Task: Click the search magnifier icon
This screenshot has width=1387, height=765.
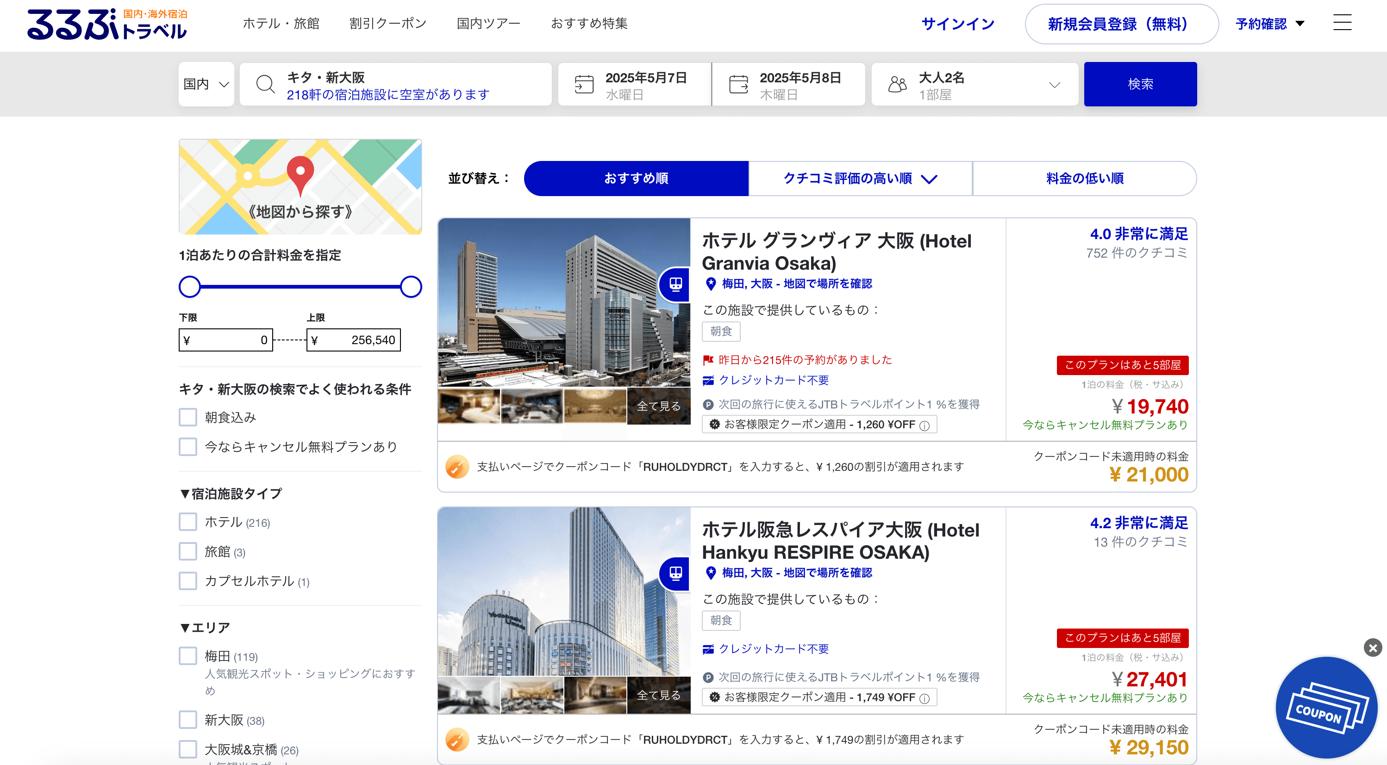Action: [265, 85]
